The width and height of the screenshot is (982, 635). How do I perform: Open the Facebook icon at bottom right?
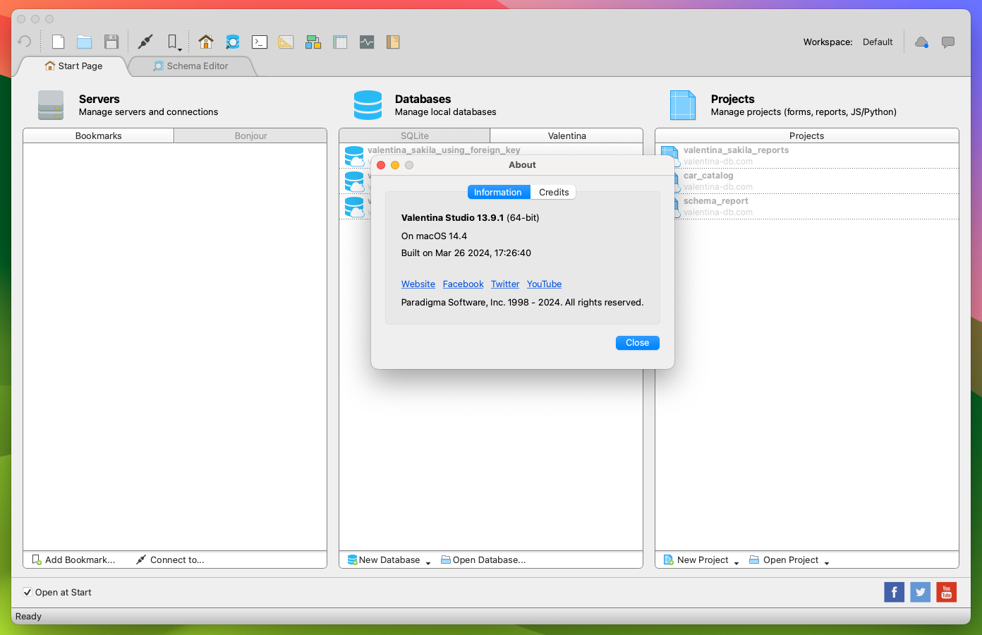[x=894, y=592]
